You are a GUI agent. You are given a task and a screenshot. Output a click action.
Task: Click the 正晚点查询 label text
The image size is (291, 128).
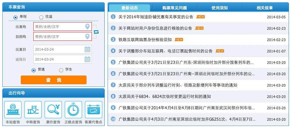[73, 122]
